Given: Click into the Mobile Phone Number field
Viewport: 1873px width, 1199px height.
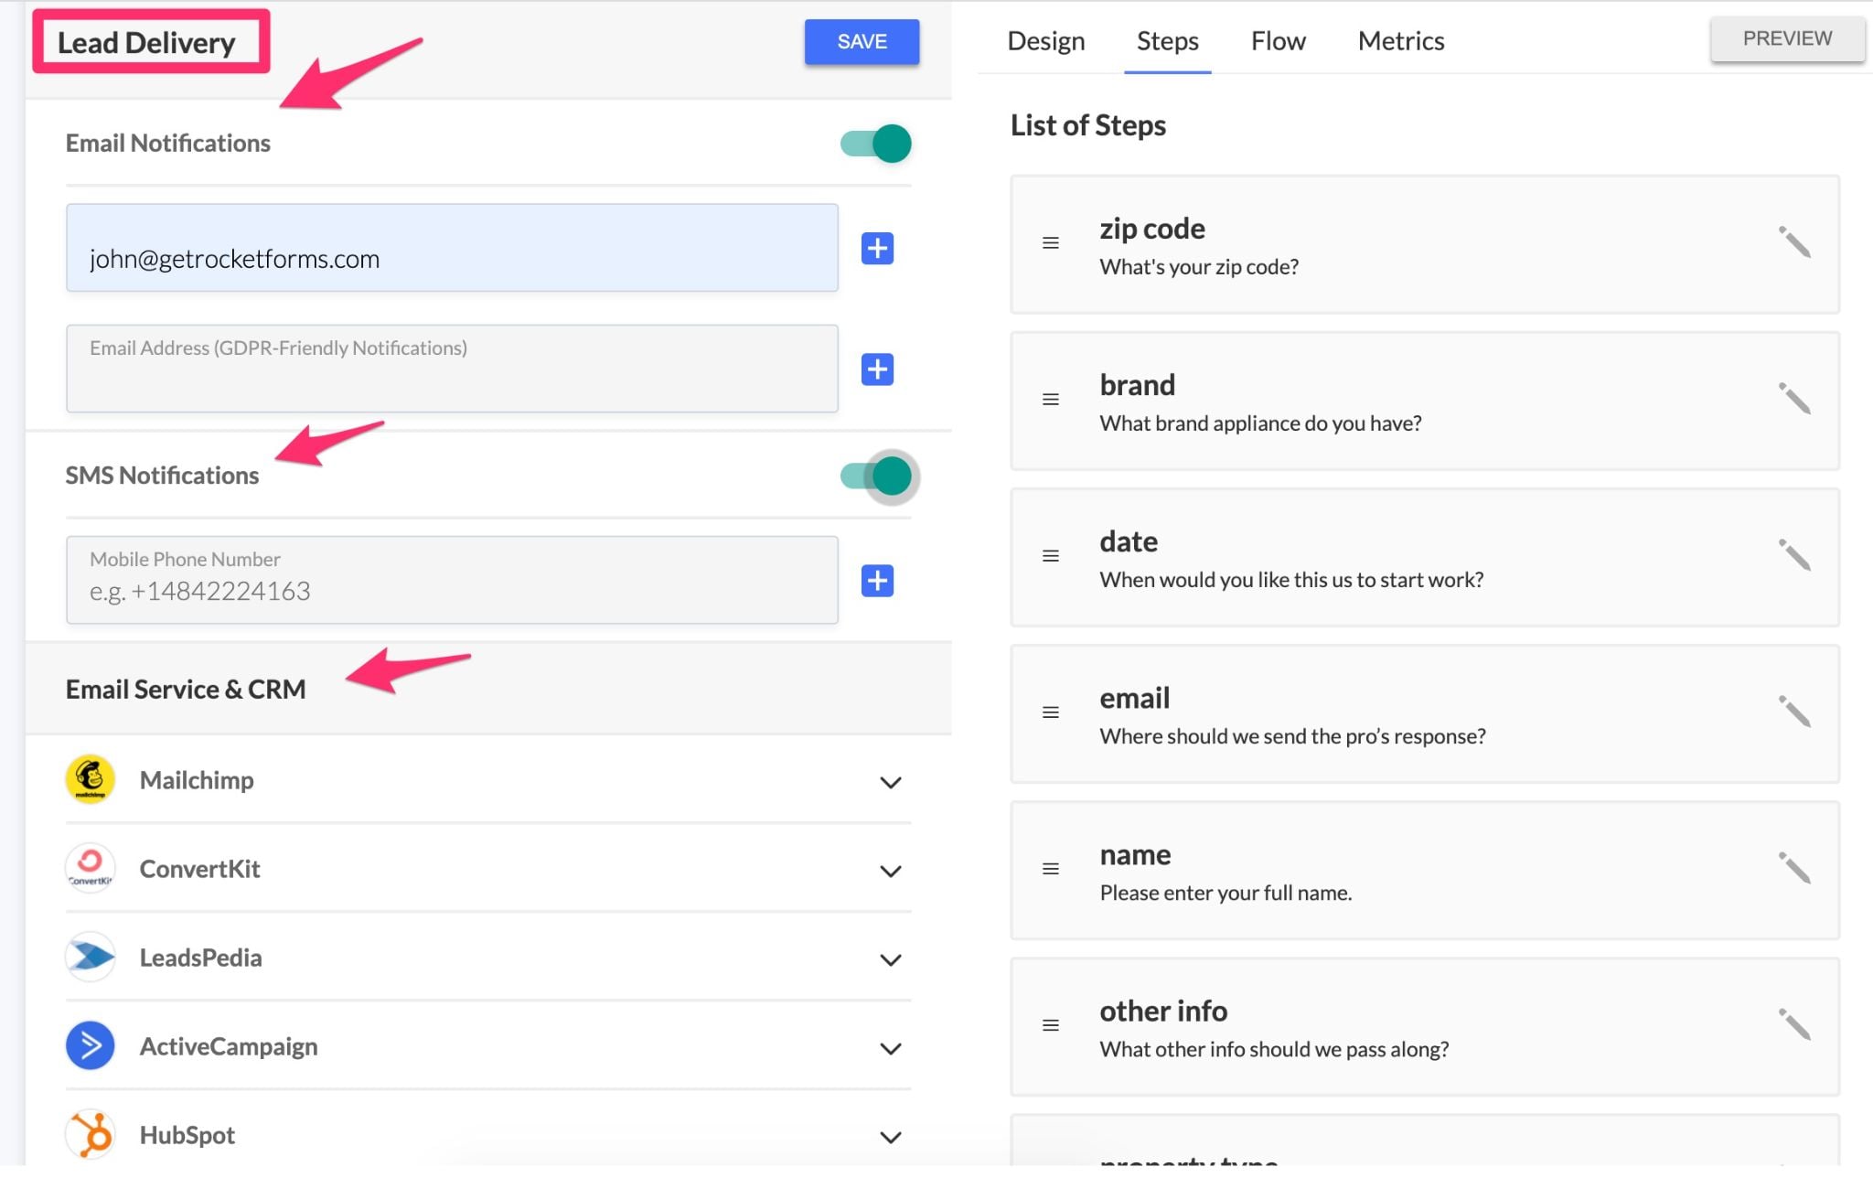Looking at the screenshot, I should (452, 581).
